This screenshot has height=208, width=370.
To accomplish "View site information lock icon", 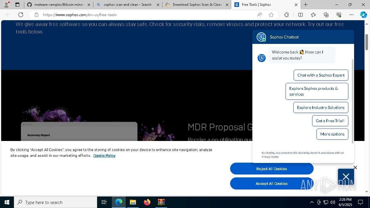I will (x=36, y=15).
